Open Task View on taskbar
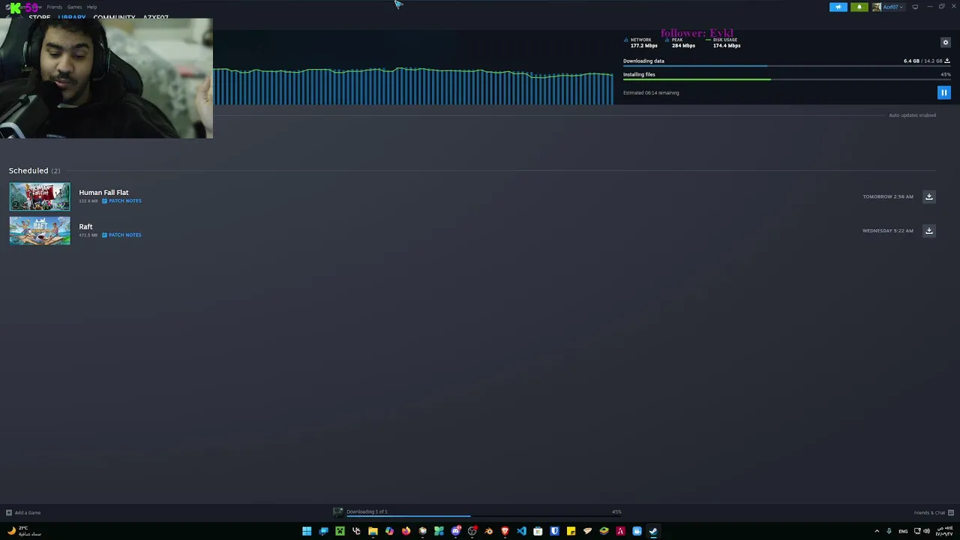Screen dimensions: 960x540 323,531
